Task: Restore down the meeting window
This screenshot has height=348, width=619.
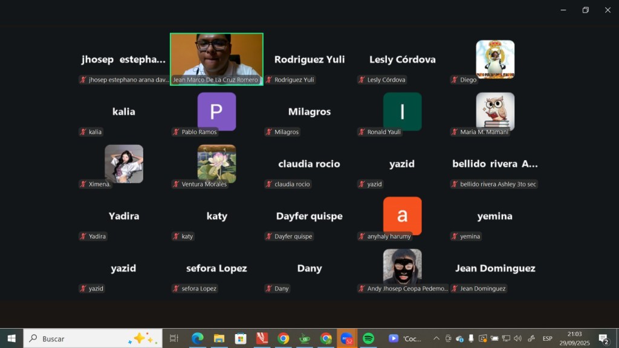Action: tap(585, 10)
